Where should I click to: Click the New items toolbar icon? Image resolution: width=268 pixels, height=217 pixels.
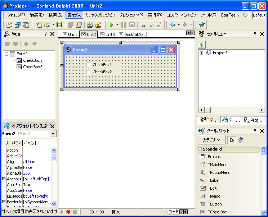pos(39,25)
